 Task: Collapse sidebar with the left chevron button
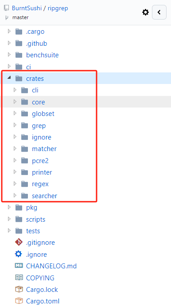159,12
